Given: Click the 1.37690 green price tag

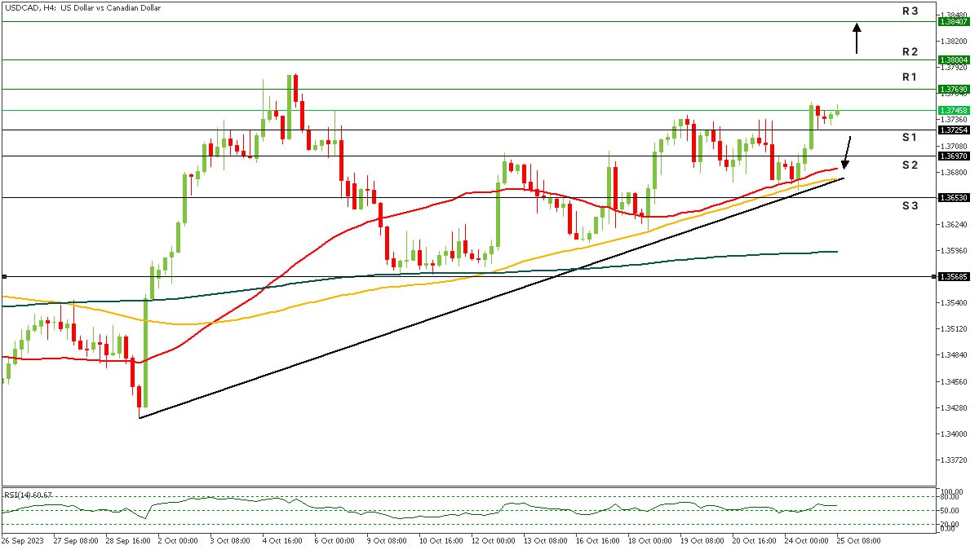Looking at the screenshot, I should [954, 89].
